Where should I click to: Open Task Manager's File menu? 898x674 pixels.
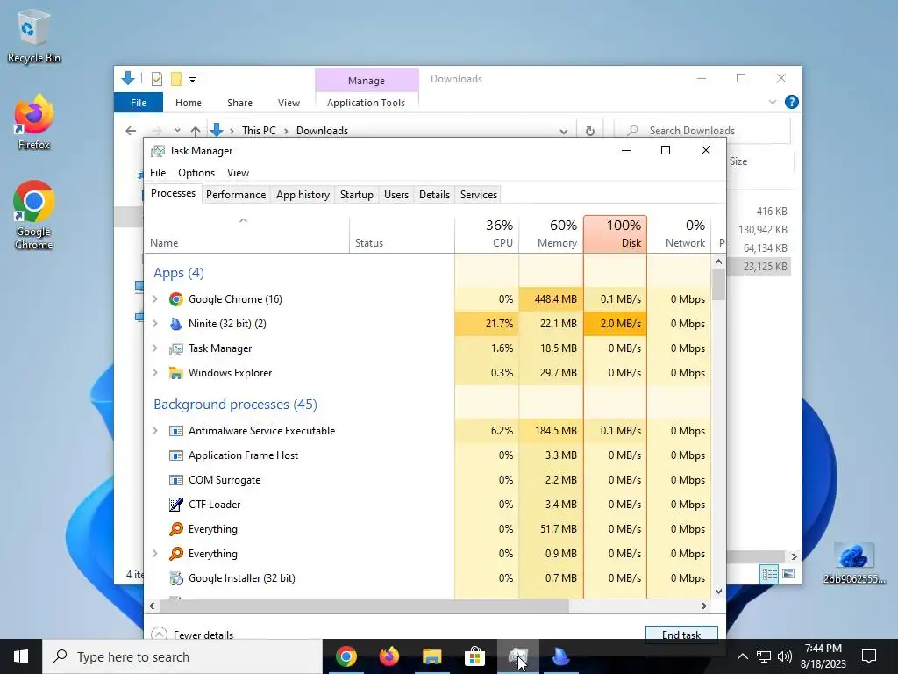coord(158,173)
